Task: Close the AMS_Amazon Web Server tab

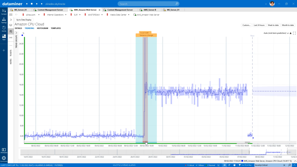Action: pos(99,10)
